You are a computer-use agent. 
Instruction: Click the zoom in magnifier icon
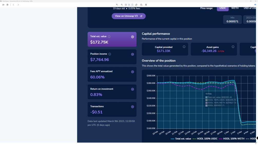pos(117,5)
